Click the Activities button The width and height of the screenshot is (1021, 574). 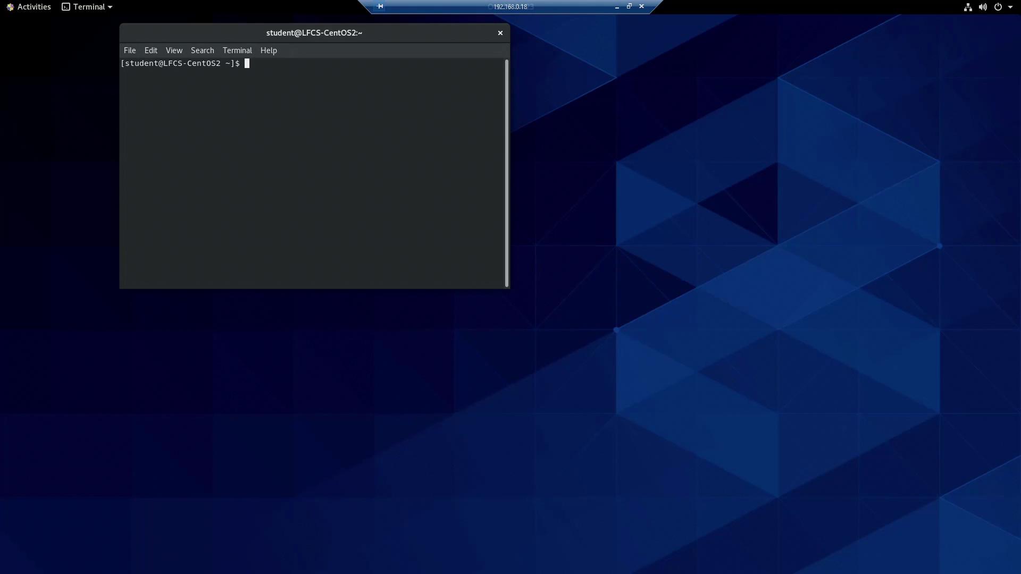point(34,7)
